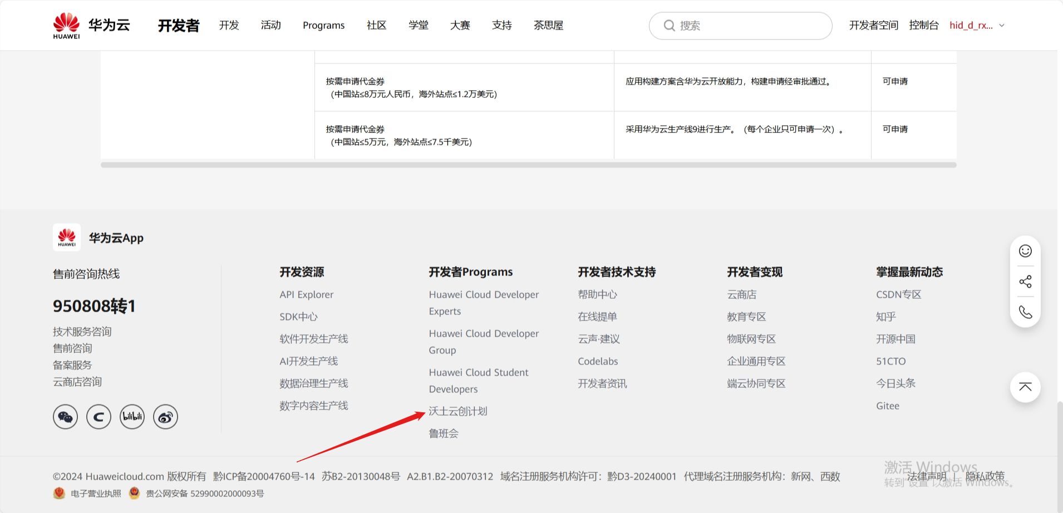The height and width of the screenshot is (513, 1063).
Task: Open the smiley feedback icon
Action: coord(1025,251)
